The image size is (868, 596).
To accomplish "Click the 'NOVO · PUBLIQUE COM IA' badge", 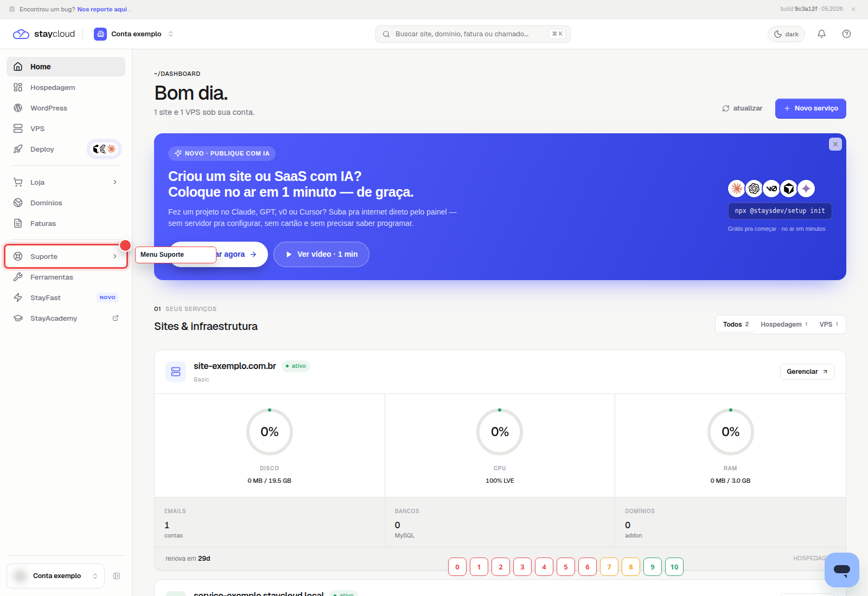I will point(222,153).
